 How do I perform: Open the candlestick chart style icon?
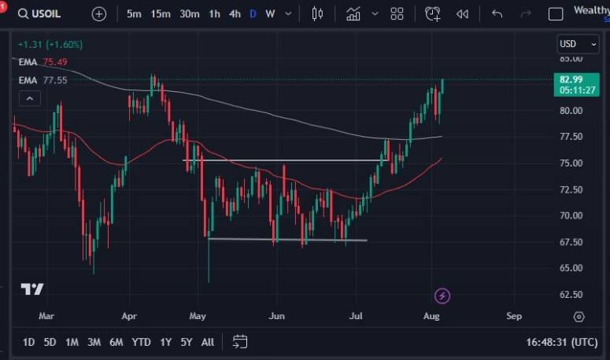317,13
